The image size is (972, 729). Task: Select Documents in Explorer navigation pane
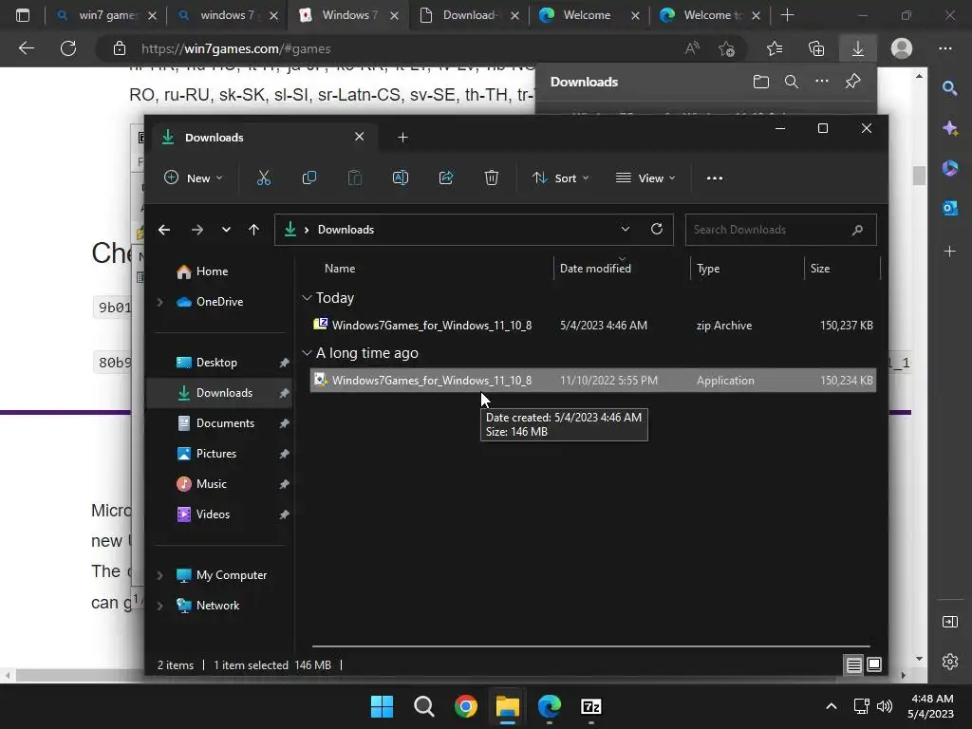225,423
